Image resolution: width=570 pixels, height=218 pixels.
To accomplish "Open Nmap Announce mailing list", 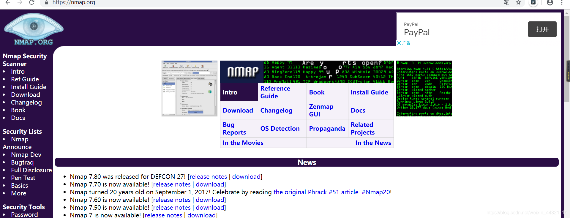I will tap(17, 143).
